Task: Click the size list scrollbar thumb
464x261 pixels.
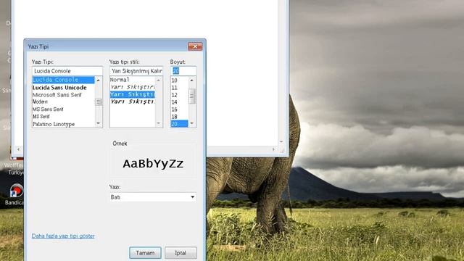Action: [x=191, y=96]
